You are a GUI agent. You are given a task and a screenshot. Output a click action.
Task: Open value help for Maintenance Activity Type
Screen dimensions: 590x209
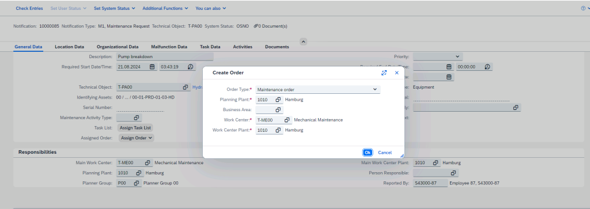[136, 117]
